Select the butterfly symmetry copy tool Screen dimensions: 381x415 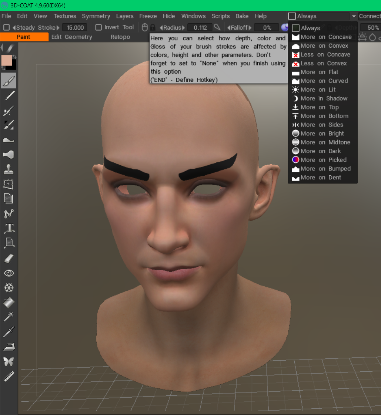pyautogui.click(x=9, y=361)
